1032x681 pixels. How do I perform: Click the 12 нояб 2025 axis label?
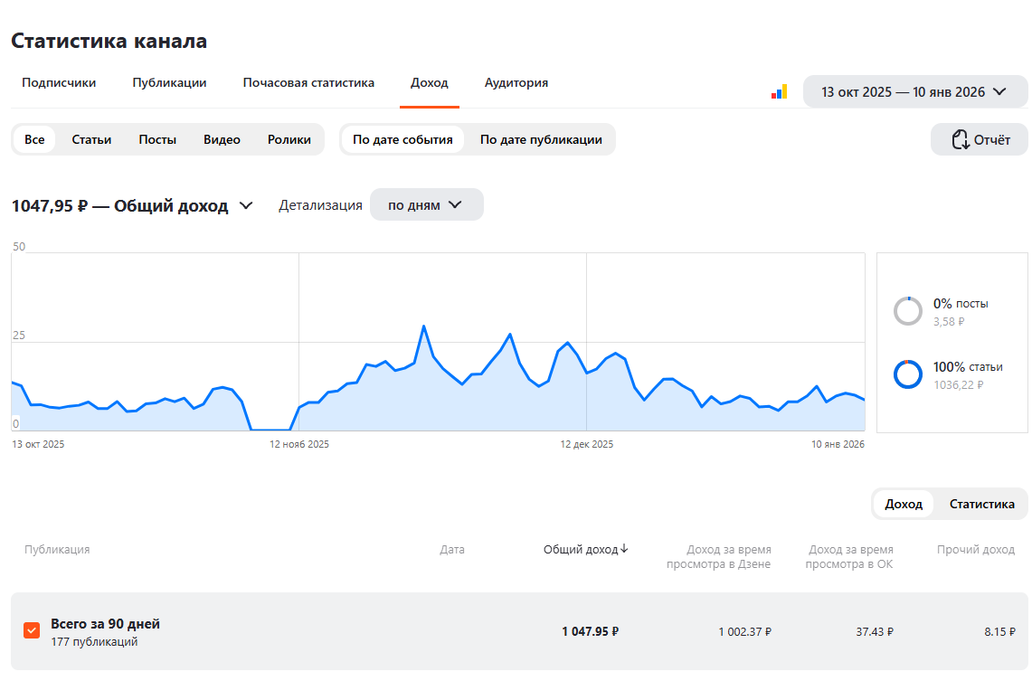tap(298, 444)
